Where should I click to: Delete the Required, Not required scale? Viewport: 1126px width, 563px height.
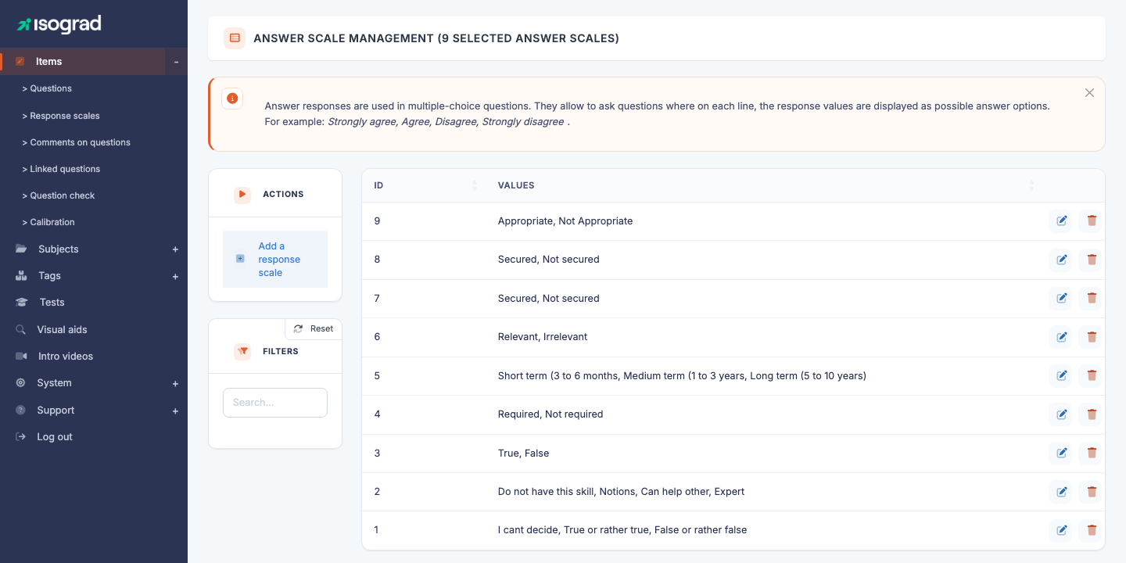[1091, 414]
